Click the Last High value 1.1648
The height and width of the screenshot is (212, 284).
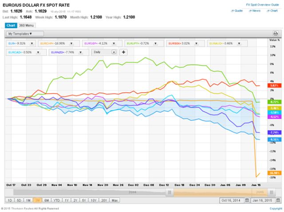26,17
